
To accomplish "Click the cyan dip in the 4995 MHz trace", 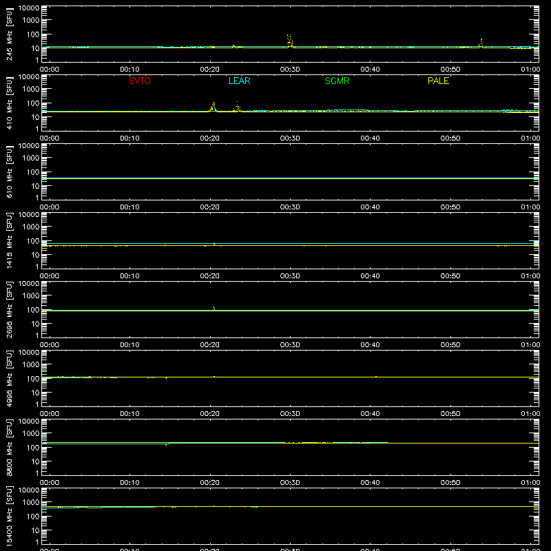I will [166, 378].
